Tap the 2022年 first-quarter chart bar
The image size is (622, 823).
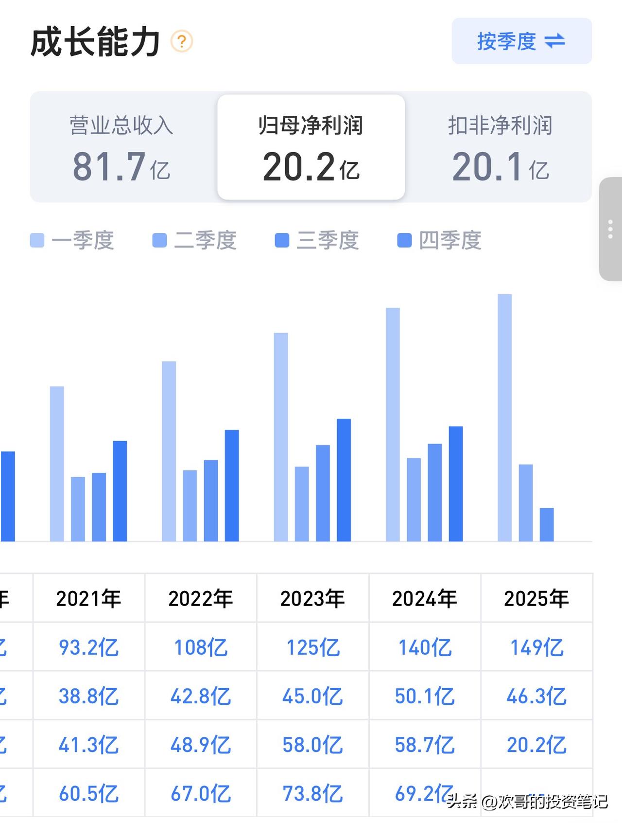pyautogui.click(x=169, y=451)
